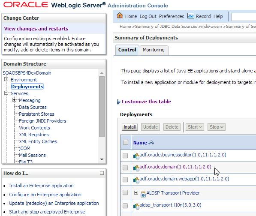Sort by the Name column header
This screenshot has height=216, width=256.
point(140,143)
